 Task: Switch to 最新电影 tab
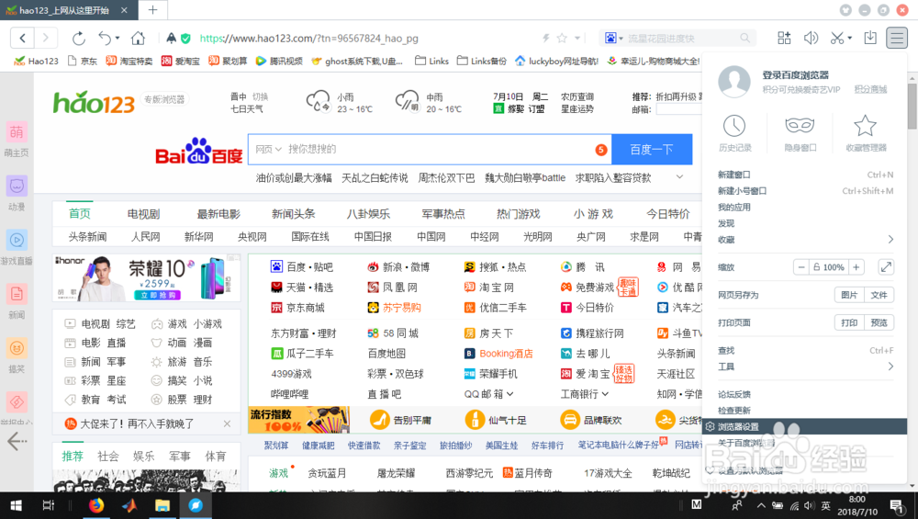tap(218, 214)
